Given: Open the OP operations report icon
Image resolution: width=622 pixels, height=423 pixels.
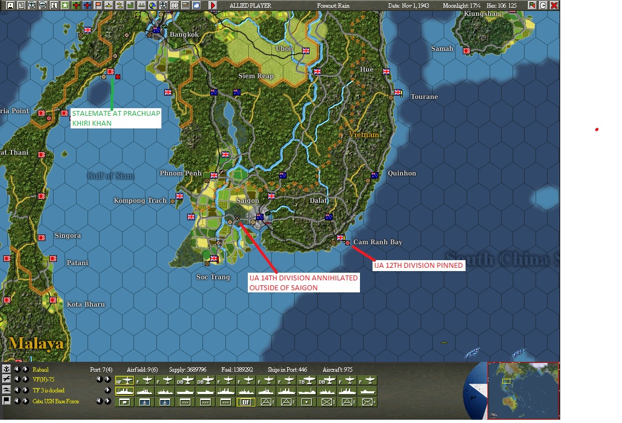Looking at the screenshot, I should [174, 5].
